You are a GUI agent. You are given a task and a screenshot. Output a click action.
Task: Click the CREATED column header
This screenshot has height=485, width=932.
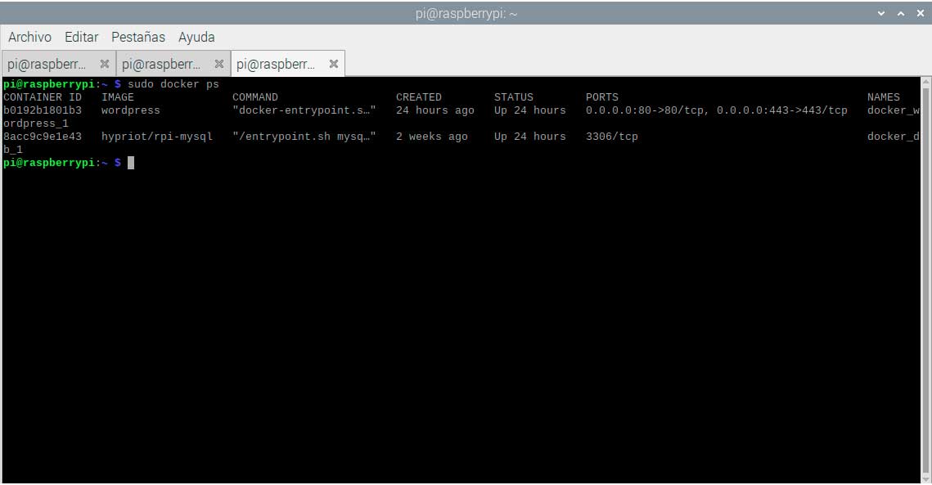click(419, 97)
